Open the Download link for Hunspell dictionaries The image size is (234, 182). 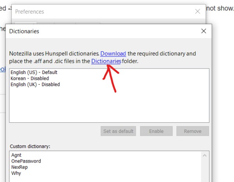click(x=113, y=53)
